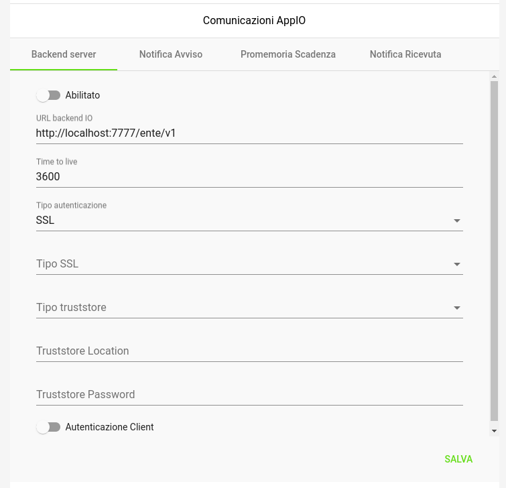The width and height of the screenshot is (506, 488).
Task: Expand the Tipo SSL dropdown
Action: pyautogui.click(x=249, y=264)
